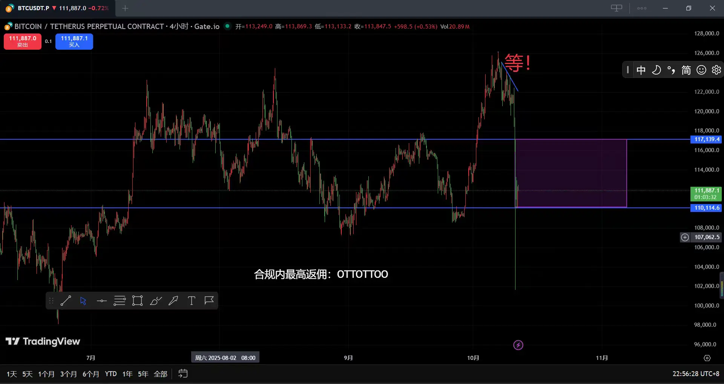Click the blue 买入 buy button
The height and width of the screenshot is (384, 724).
pyautogui.click(x=74, y=41)
